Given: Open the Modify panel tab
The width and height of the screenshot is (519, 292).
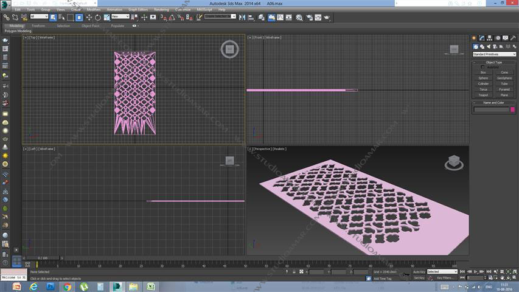Looking at the screenshot, I should click(x=482, y=38).
